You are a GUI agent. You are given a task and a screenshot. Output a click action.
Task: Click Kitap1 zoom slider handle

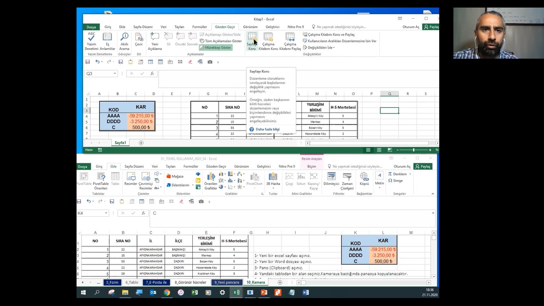(414, 150)
